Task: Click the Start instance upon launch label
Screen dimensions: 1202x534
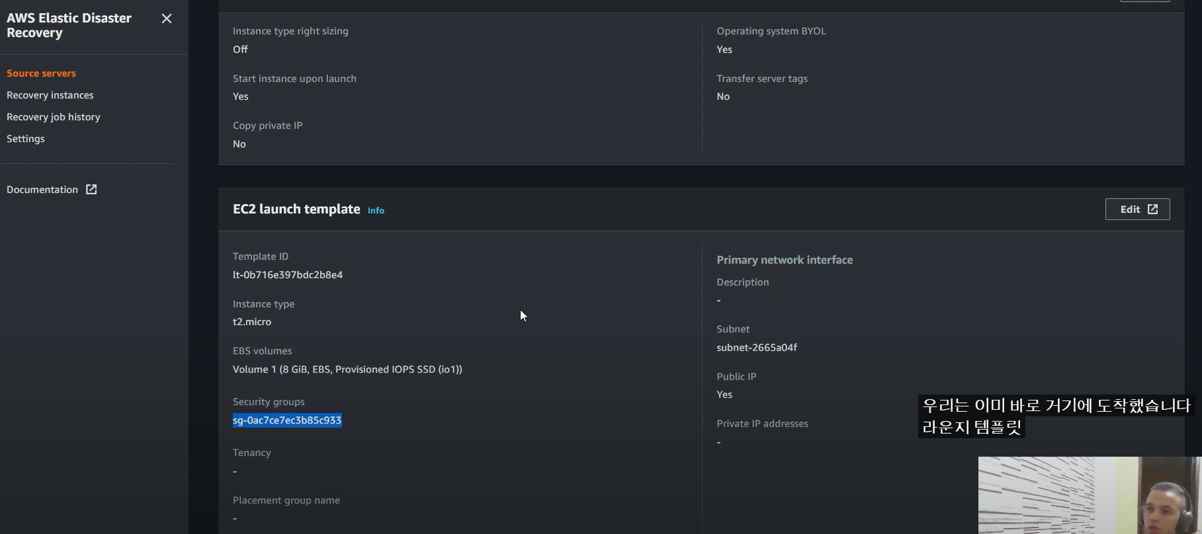Action: coord(294,79)
